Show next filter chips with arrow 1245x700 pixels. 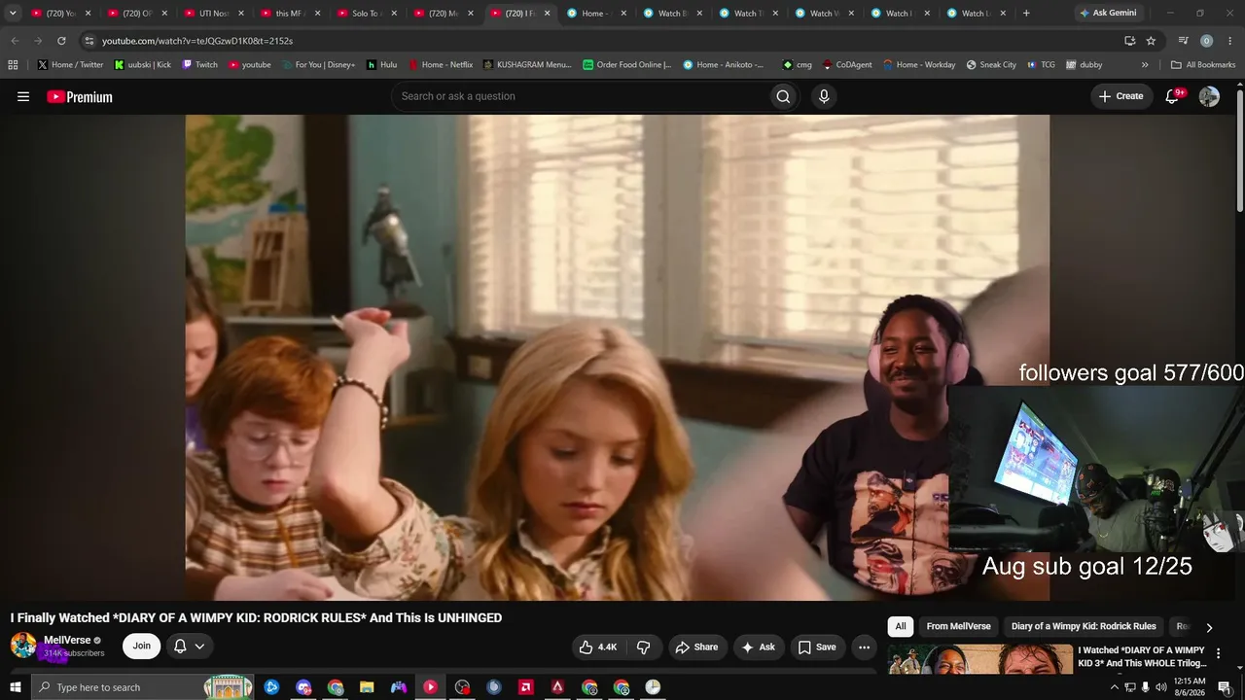(1209, 627)
